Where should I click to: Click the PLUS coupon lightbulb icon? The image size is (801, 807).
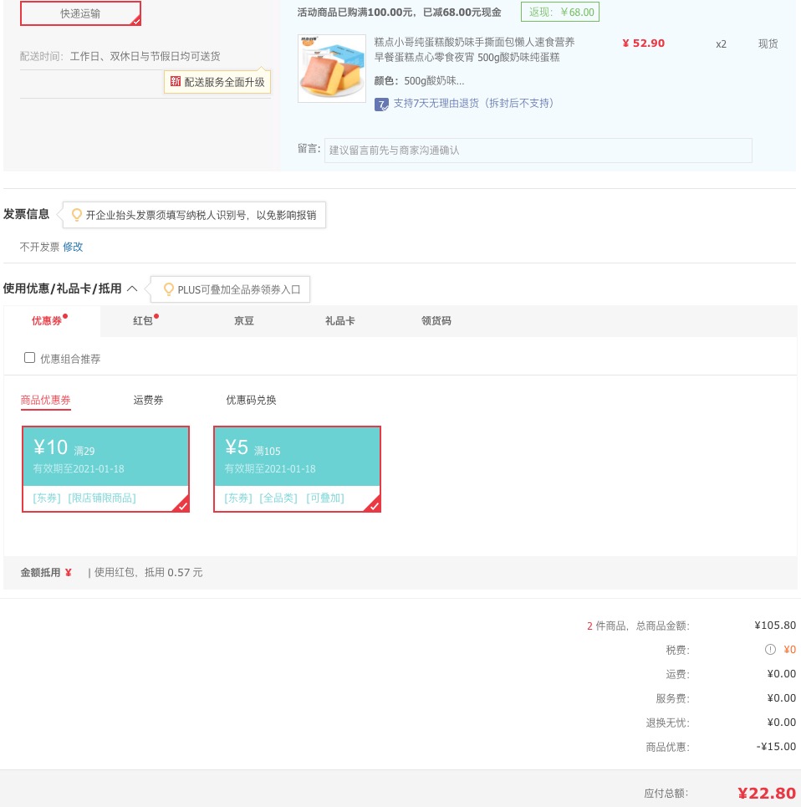point(168,289)
